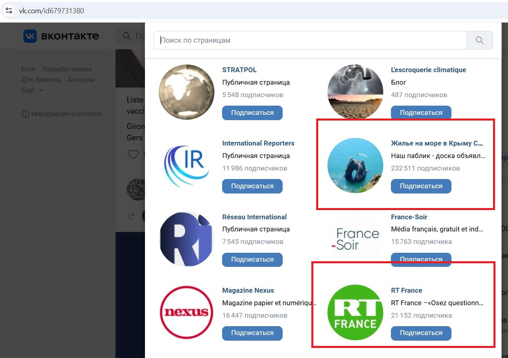This screenshot has width=508, height=358.
Task: Expand the Ещё menu in sidebar
Action: tap(32, 90)
